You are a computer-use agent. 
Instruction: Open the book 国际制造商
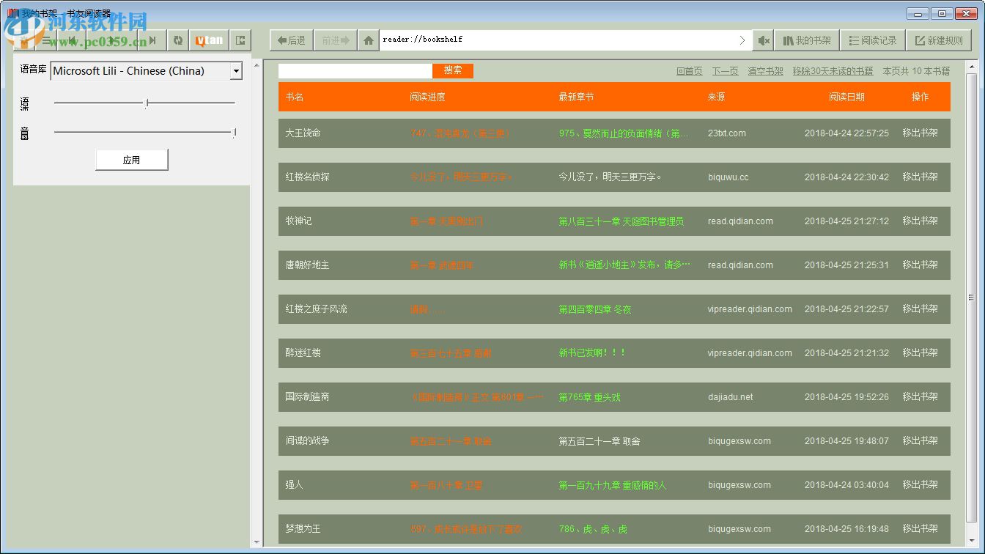pos(307,397)
